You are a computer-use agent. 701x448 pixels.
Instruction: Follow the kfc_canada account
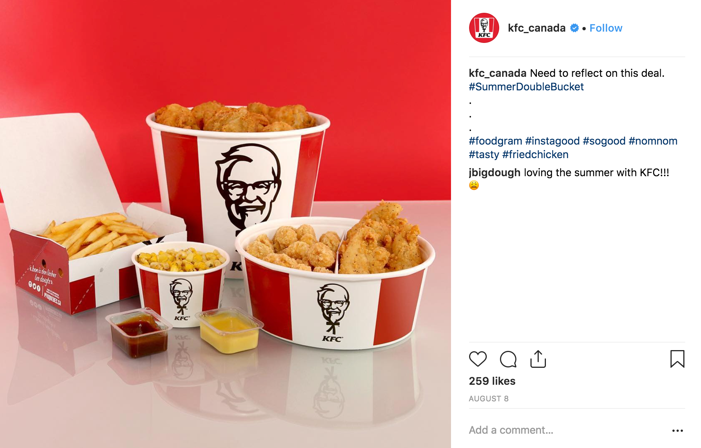coord(606,28)
